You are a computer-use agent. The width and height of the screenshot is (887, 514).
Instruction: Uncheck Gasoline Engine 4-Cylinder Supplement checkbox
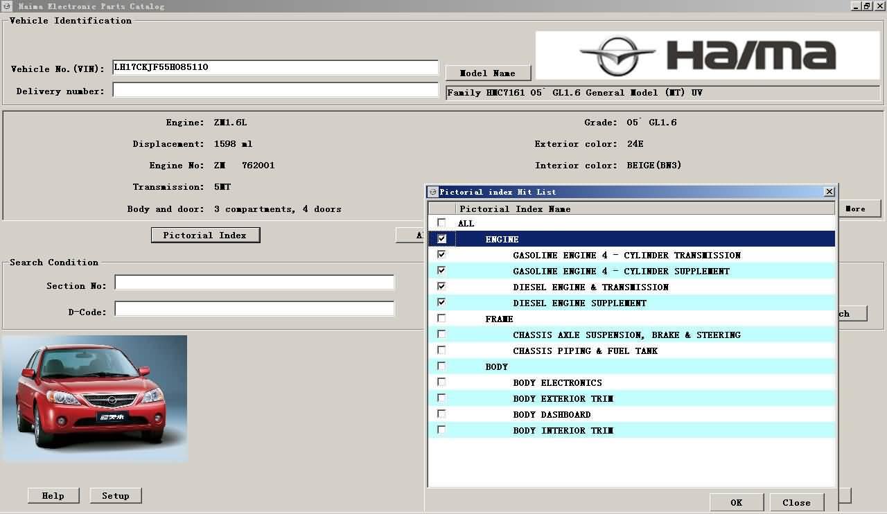coord(441,271)
